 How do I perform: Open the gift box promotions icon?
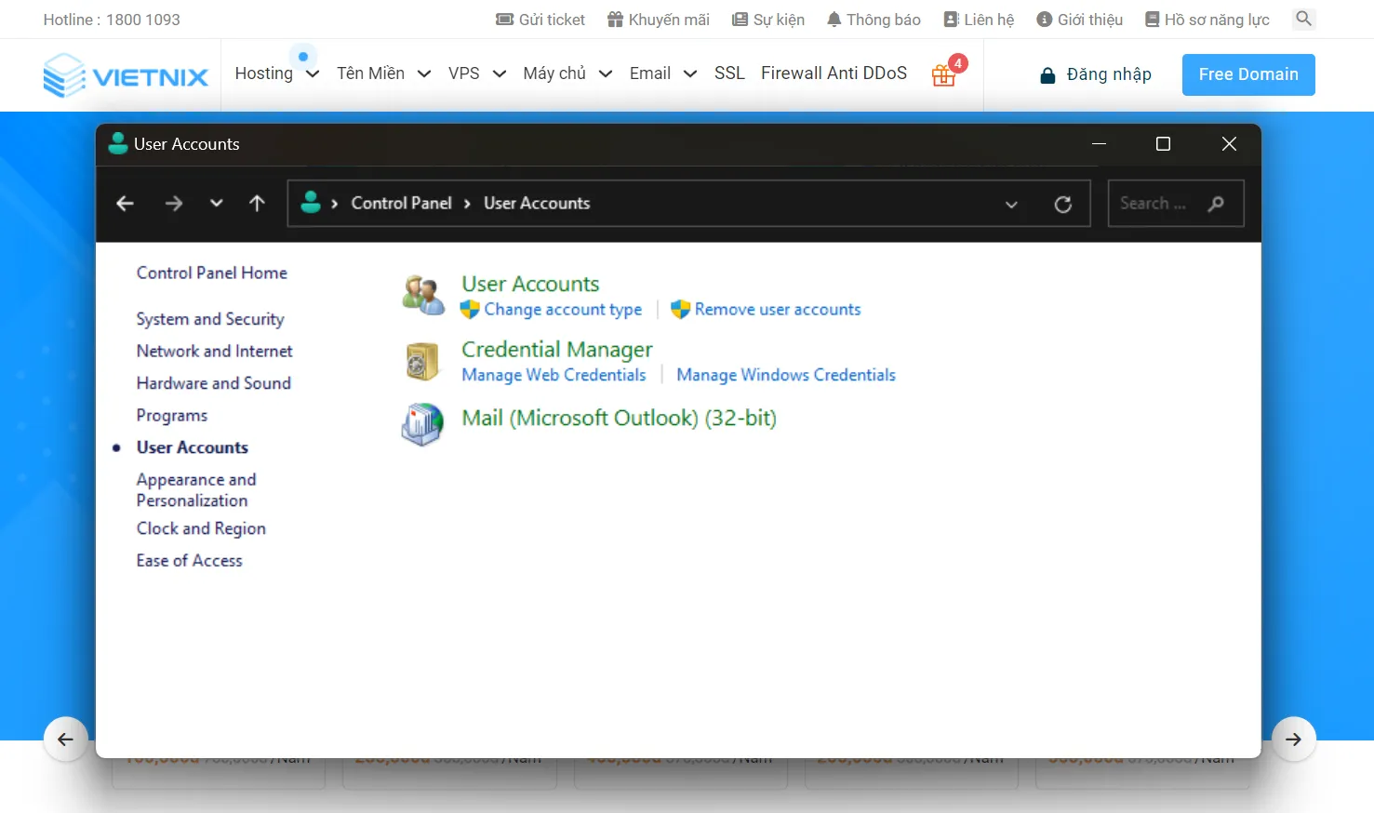pyautogui.click(x=944, y=74)
